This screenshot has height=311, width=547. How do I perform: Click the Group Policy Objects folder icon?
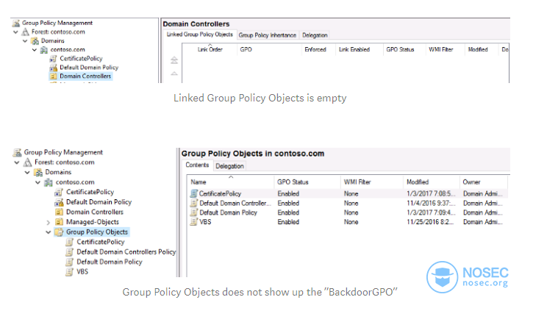[60, 232]
